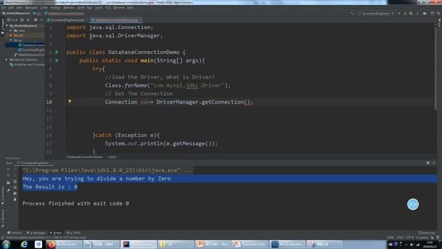Open Windows Start button
This screenshot has width=442, height=249.
(x=6, y=244)
